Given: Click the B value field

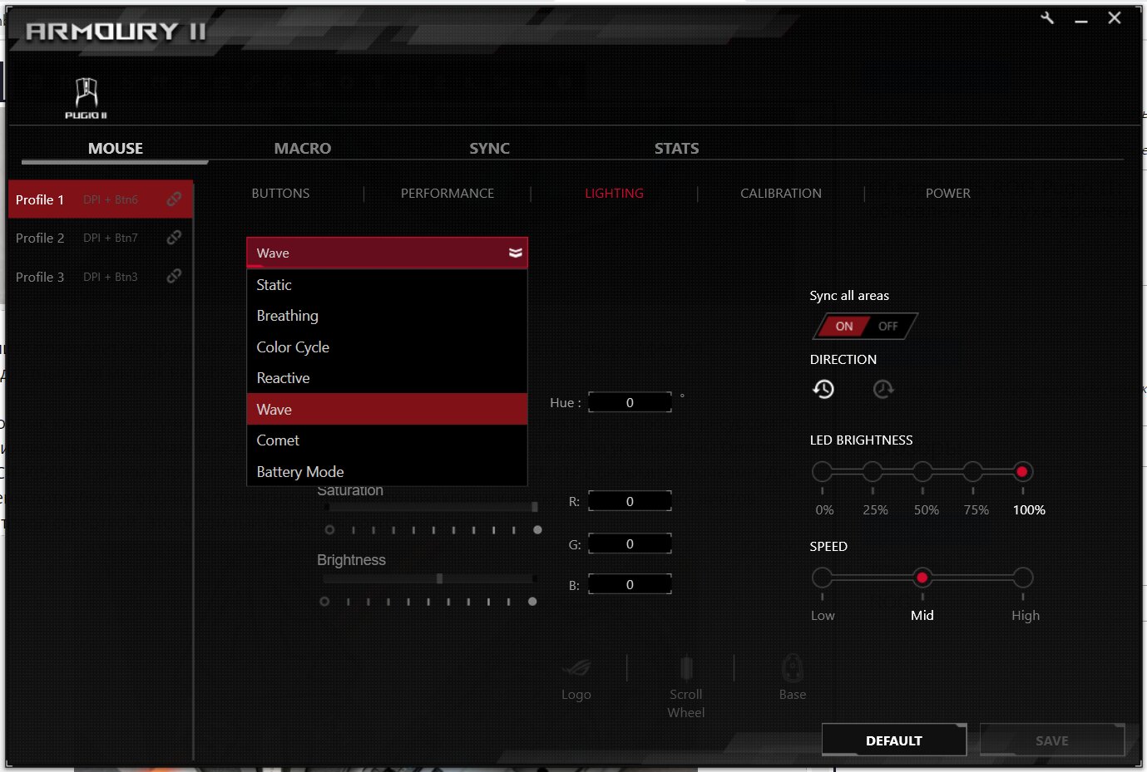Looking at the screenshot, I should coord(630,584).
